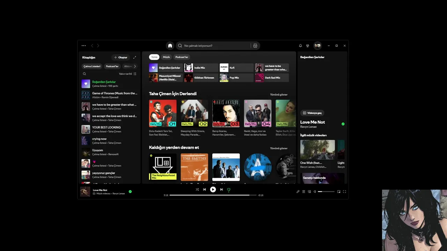The image size is (447, 251).
Task: Open Dark Sad Mix shortcut tile
Action: (x=272, y=78)
